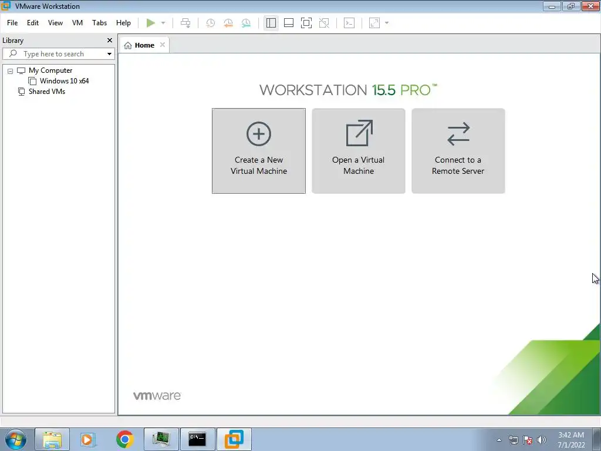
Task: Close the Library panel
Action: click(110, 41)
